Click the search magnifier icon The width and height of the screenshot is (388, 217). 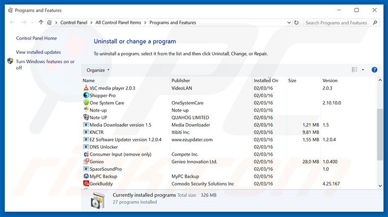[x=375, y=23]
